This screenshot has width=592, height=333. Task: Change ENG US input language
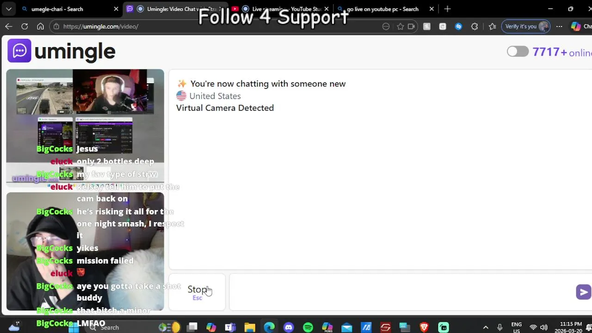(517, 327)
